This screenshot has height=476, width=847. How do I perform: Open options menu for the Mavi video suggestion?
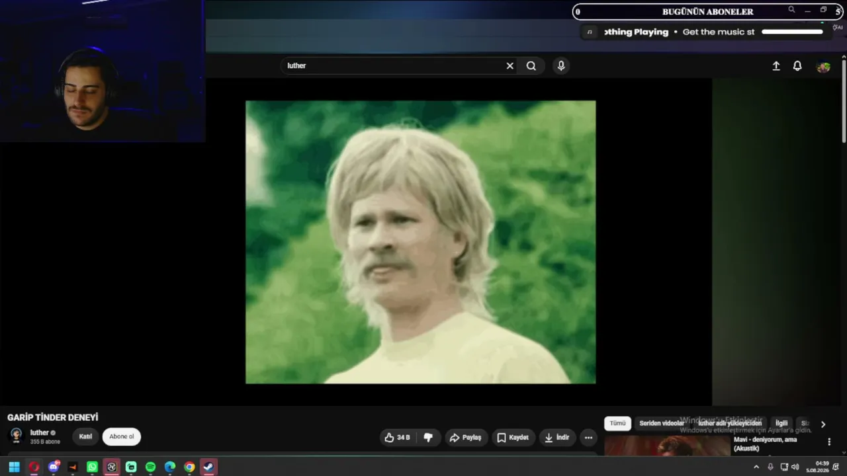coord(829,442)
